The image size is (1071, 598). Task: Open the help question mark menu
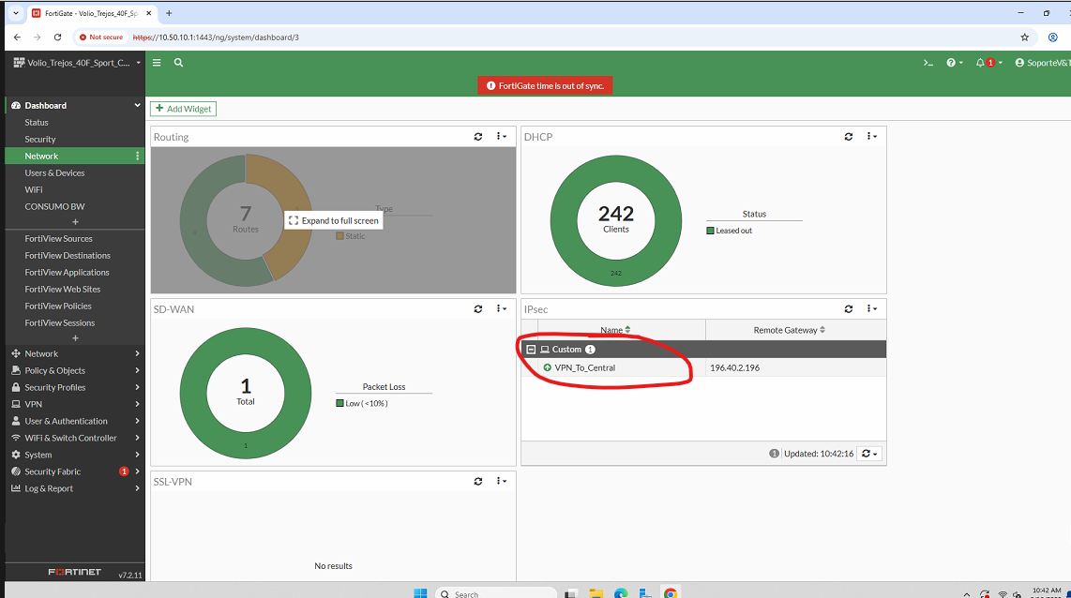(x=954, y=63)
